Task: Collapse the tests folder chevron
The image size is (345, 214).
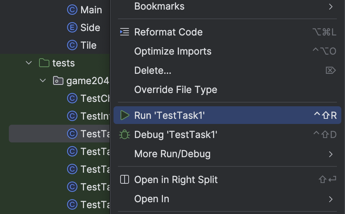Action: click(x=29, y=63)
